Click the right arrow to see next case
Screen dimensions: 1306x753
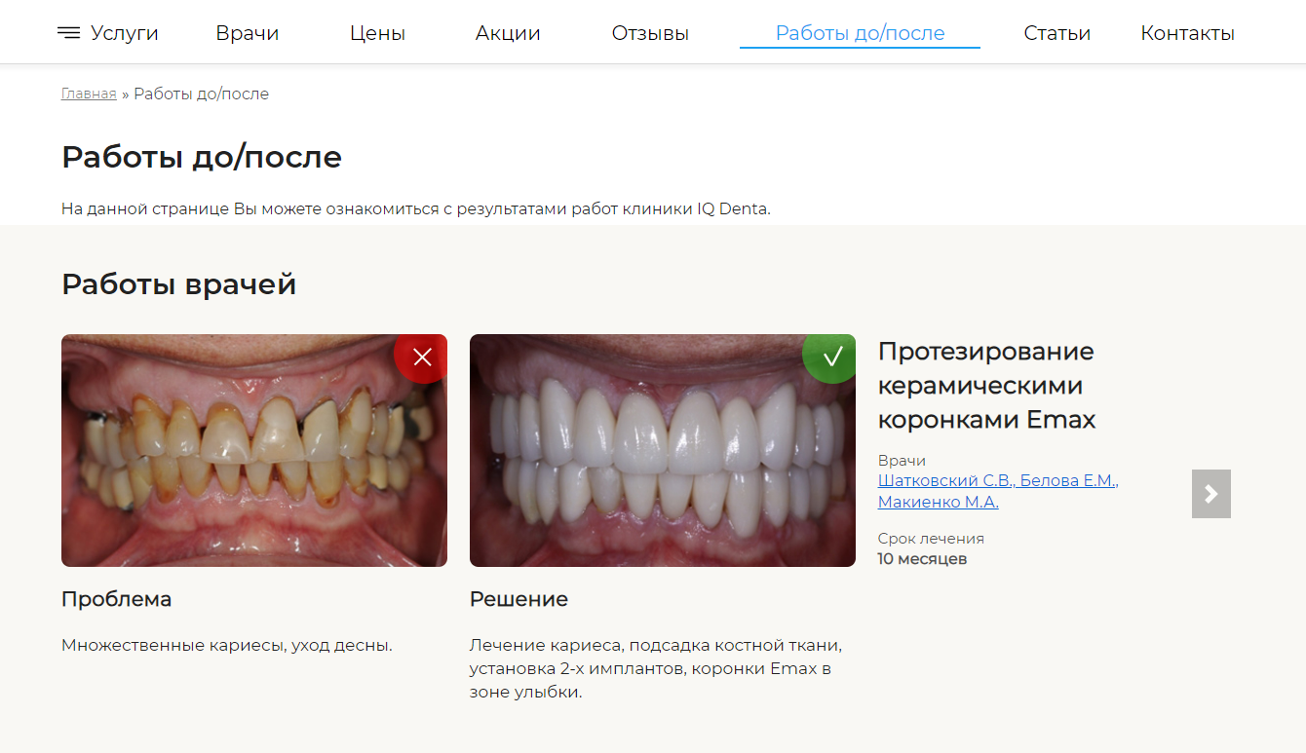pyautogui.click(x=1211, y=494)
